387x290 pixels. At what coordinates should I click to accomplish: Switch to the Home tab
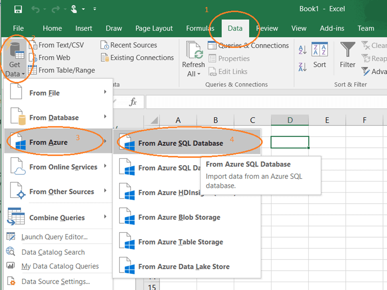[x=52, y=29]
